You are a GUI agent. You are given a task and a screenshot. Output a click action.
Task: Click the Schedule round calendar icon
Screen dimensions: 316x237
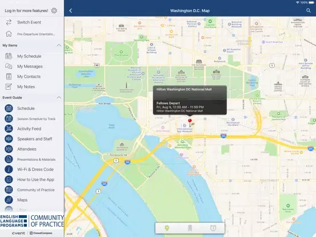click(9, 108)
